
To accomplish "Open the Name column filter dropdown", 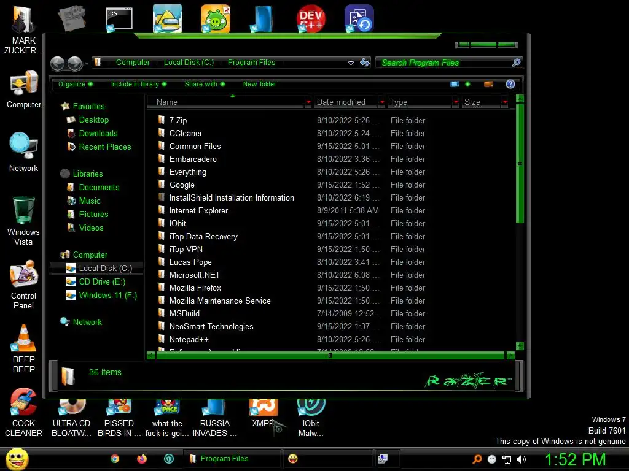I will tap(308, 102).
